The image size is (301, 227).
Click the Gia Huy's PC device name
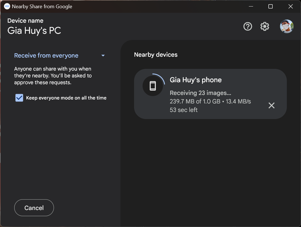[34, 31]
